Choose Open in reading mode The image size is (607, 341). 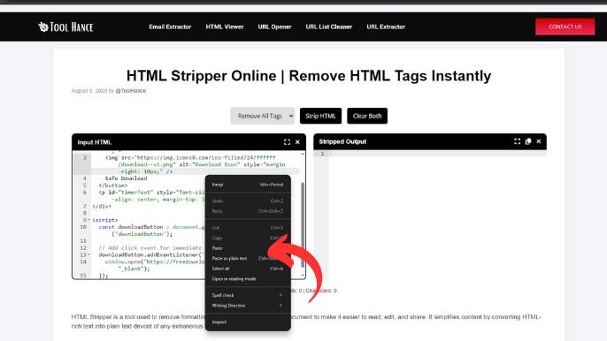pos(248,279)
